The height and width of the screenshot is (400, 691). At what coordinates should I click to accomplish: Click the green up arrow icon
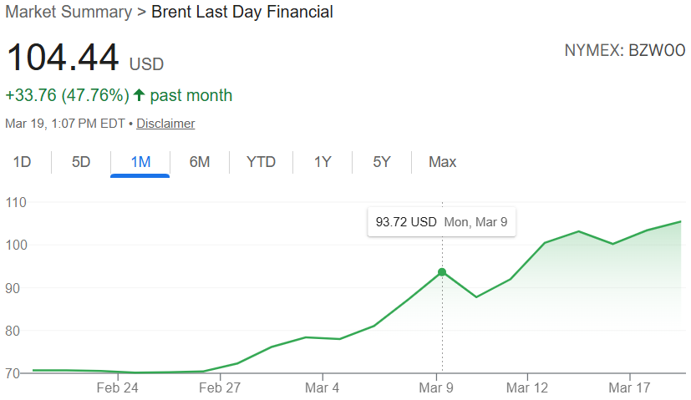pyautogui.click(x=139, y=95)
